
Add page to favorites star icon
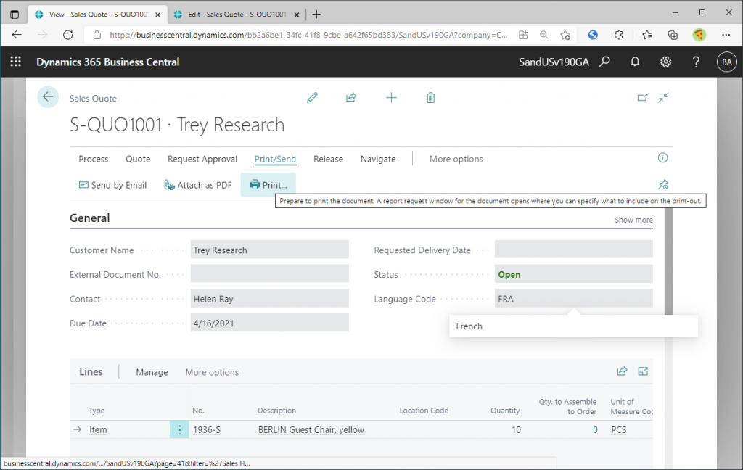coord(565,35)
